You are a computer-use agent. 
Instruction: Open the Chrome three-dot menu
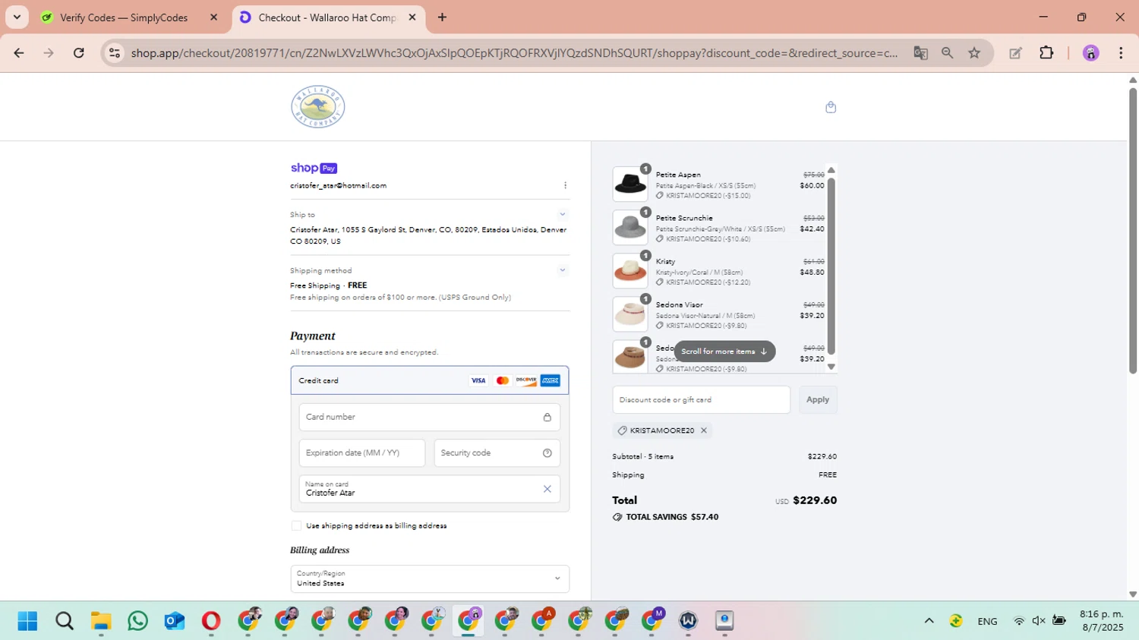click(1121, 53)
